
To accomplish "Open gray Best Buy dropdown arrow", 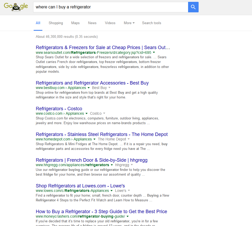I will click(109, 88).
